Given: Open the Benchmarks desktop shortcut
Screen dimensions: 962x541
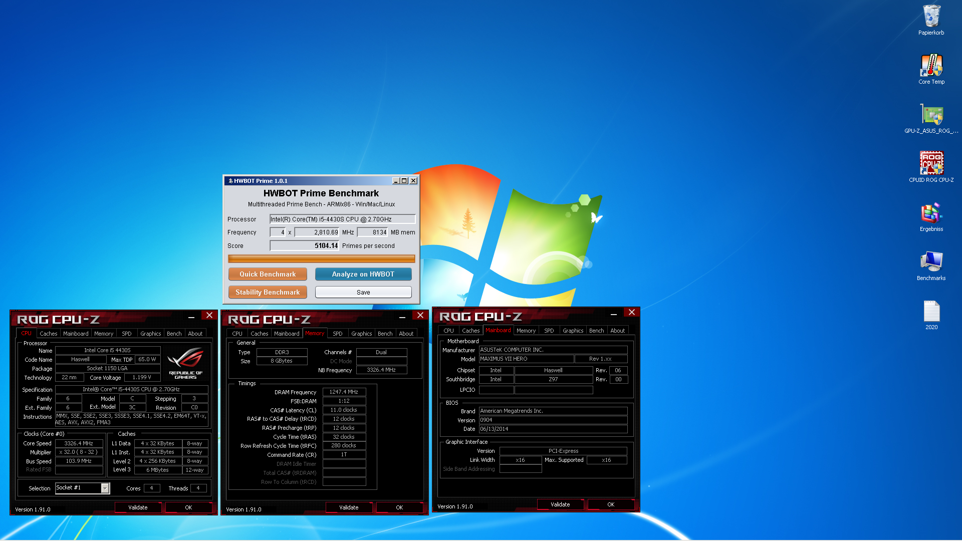Looking at the screenshot, I should 931,265.
